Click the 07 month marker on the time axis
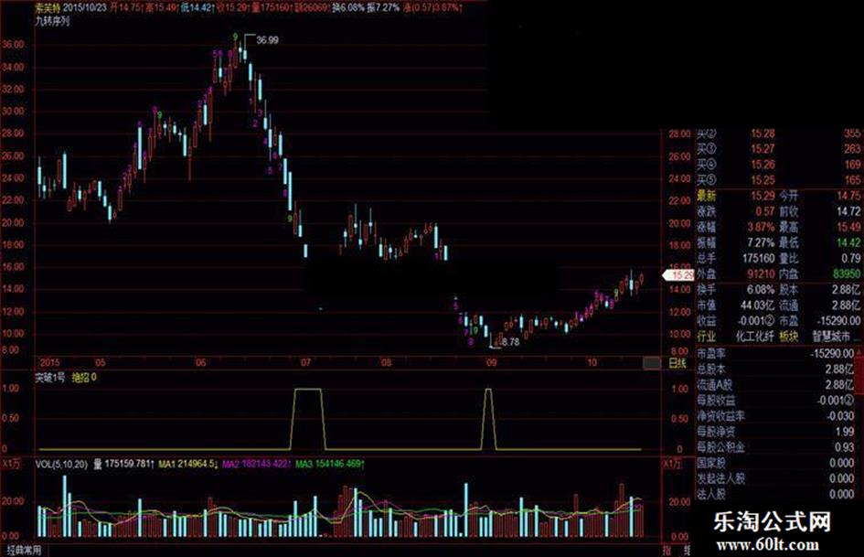The height and width of the screenshot is (557, 864). pyautogui.click(x=305, y=363)
